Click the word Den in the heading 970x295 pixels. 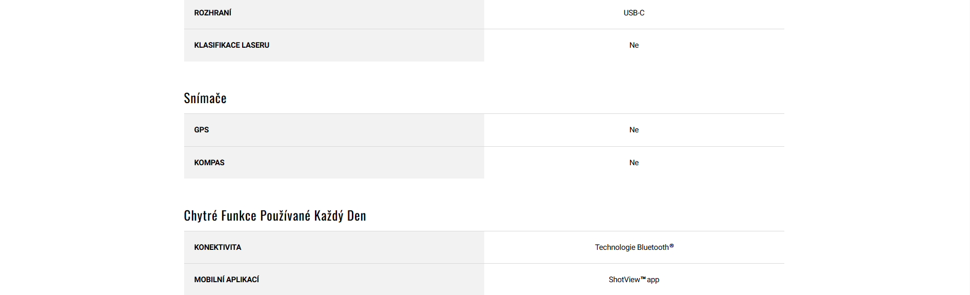[x=357, y=216]
